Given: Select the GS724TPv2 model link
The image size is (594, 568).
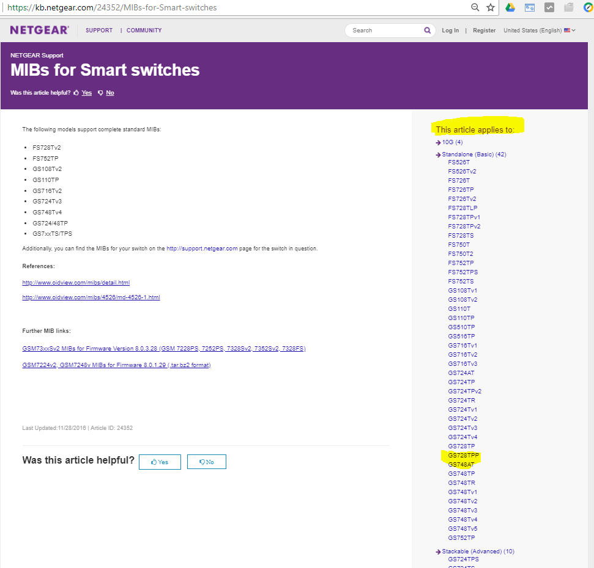Looking at the screenshot, I should tap(464, 391).
